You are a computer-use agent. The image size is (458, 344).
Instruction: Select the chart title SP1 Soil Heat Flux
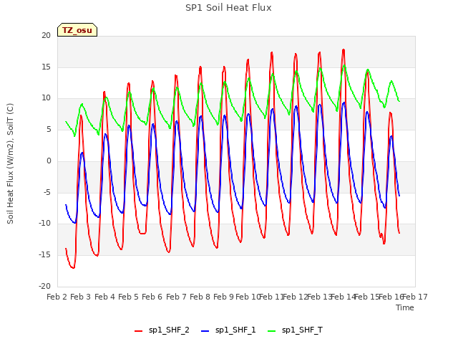coord(228,8)
